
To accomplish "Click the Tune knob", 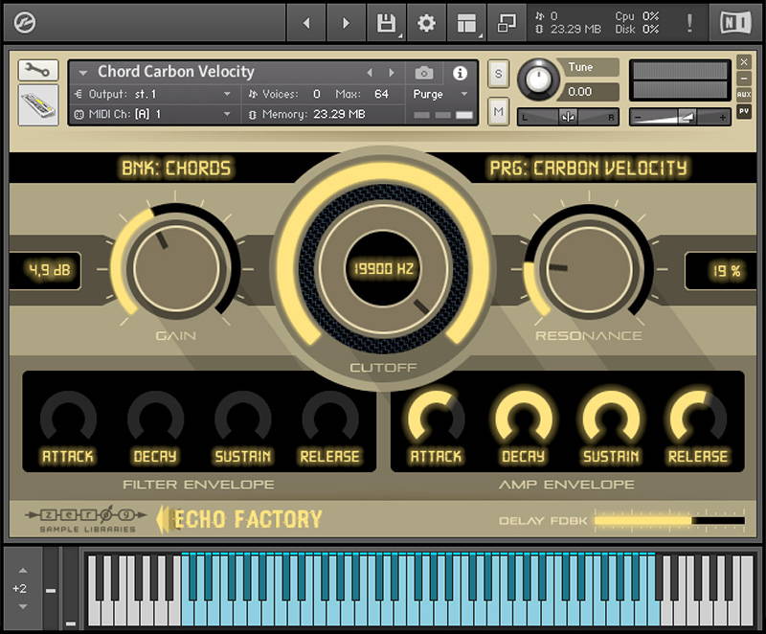I will pos(538,79).
